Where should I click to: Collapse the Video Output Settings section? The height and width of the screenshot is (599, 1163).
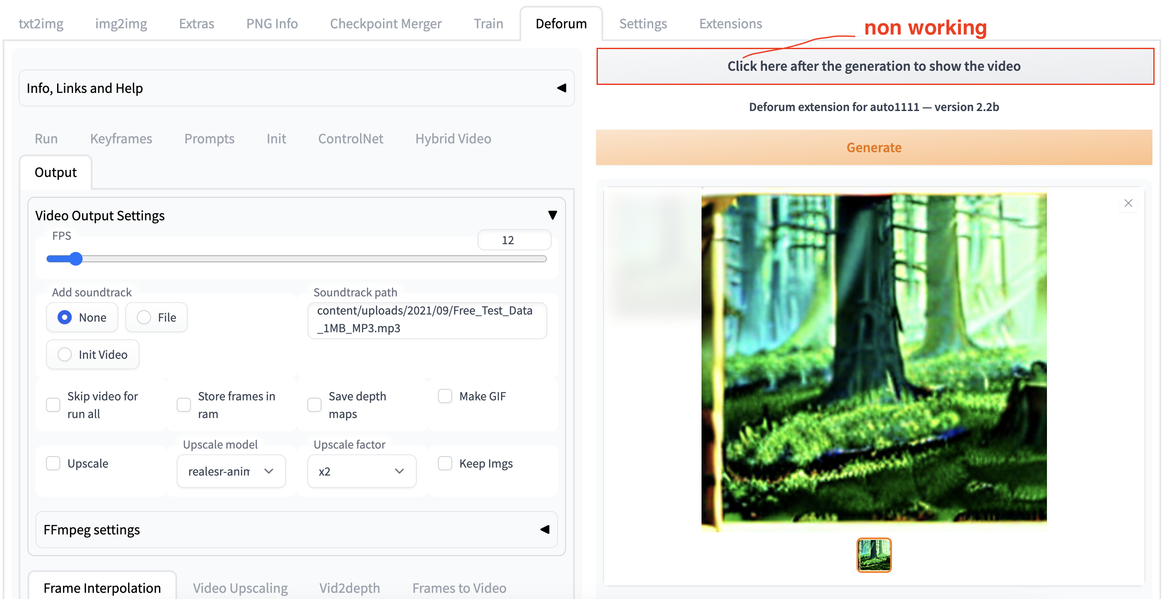pyautogui.click(x=297, y=215)
